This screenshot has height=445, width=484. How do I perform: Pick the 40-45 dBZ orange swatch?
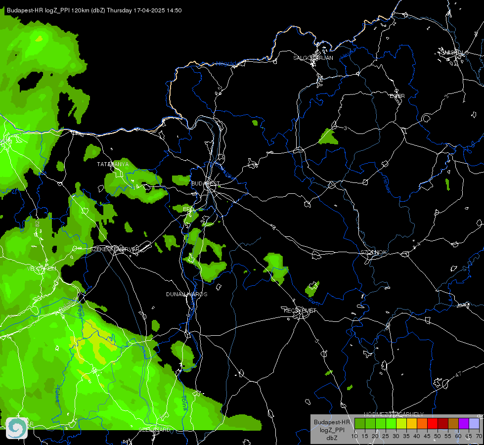pos(422,424)
